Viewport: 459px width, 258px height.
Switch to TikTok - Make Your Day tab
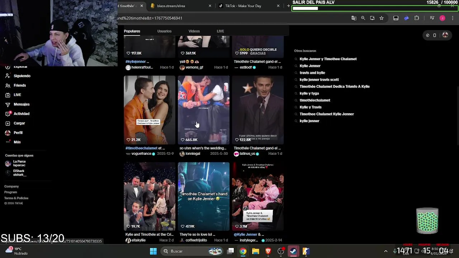247,6
